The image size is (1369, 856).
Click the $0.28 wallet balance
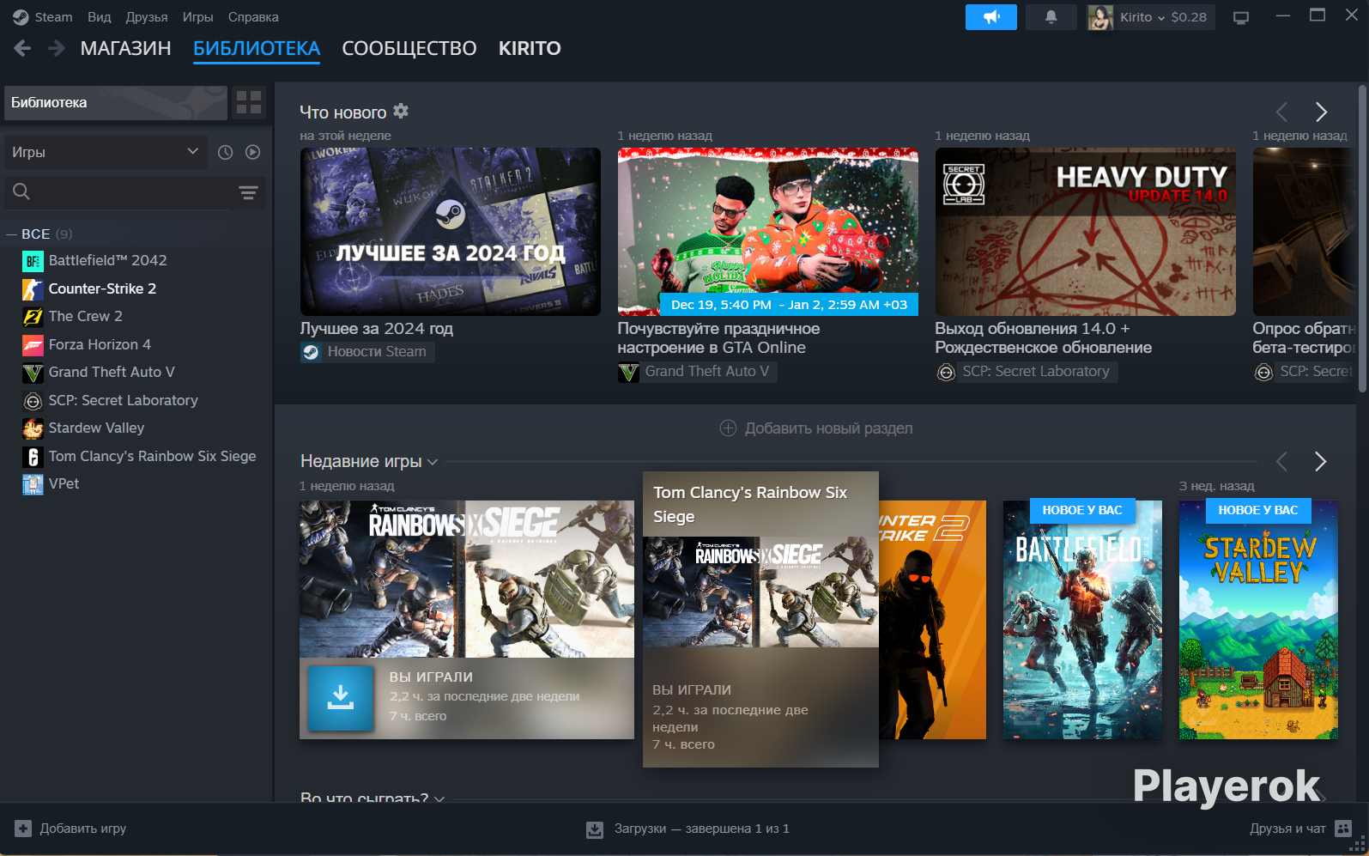1189,17
